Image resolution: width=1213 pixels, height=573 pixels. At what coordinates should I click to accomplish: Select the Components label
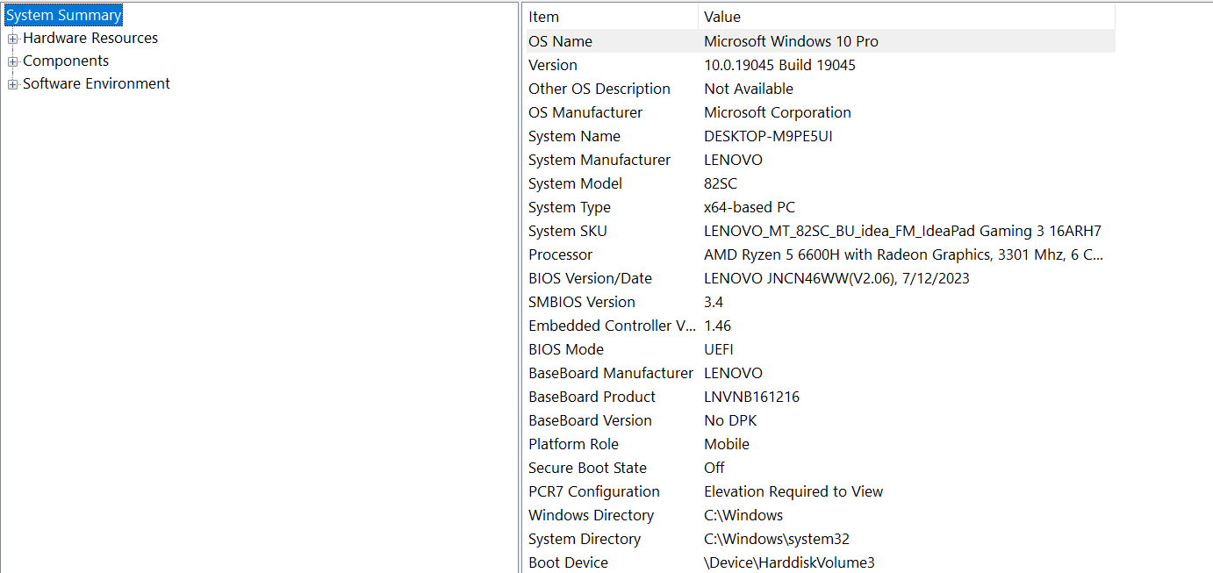66,61
